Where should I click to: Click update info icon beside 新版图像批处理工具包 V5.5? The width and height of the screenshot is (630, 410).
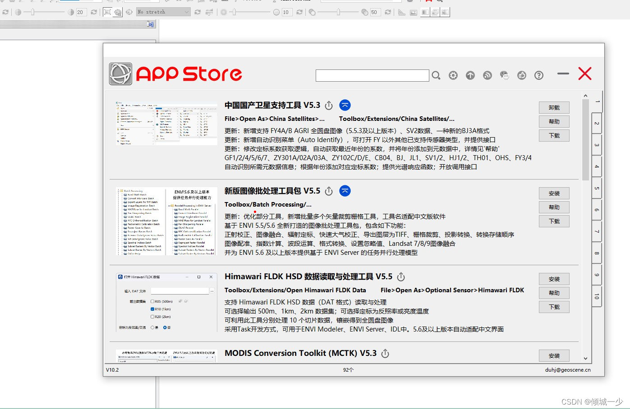(329, 191)
